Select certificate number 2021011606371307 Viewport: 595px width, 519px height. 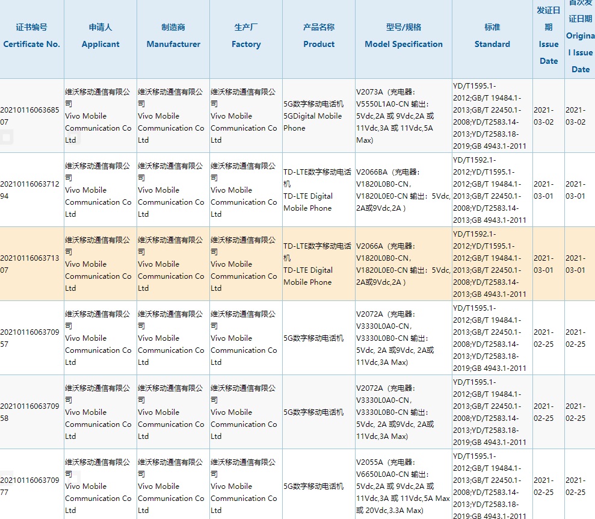(x=29, y=264)
